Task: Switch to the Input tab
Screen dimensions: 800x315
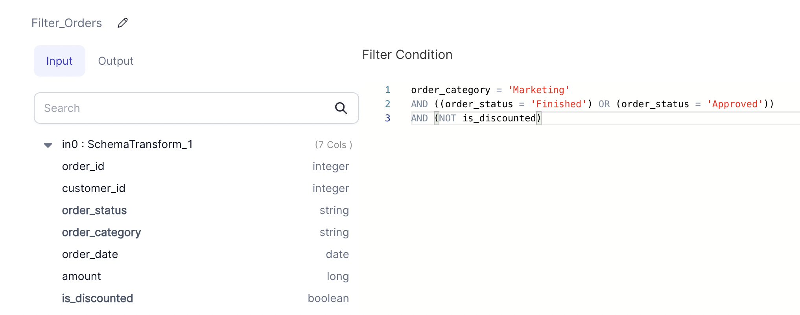Action: pyautogui.click(x=59, y=61)
